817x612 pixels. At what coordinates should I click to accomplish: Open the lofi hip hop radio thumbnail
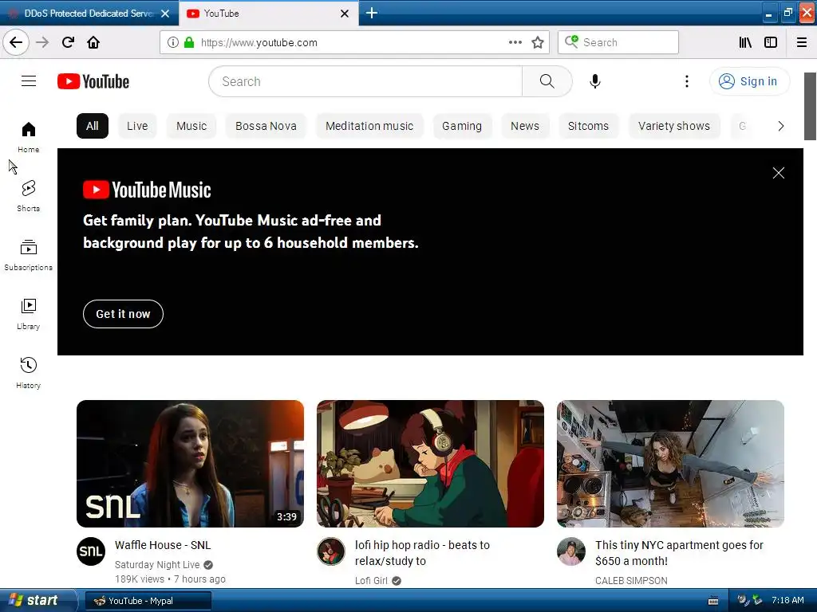pos(430,463)
